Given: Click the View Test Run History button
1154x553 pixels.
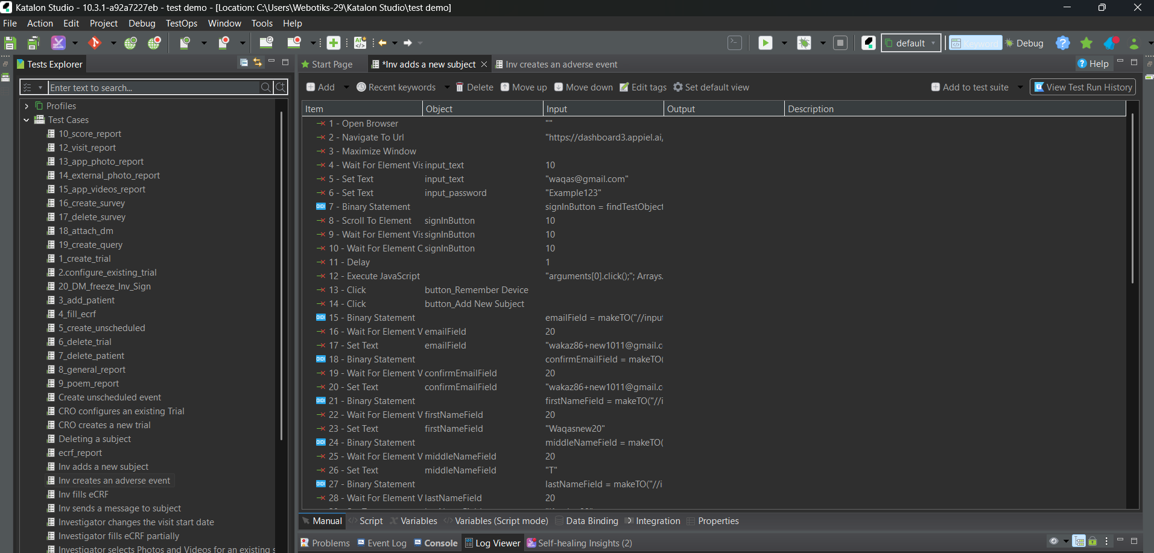Looking at the screenshot, I should pyautogui.click(x=1082, y=87).
